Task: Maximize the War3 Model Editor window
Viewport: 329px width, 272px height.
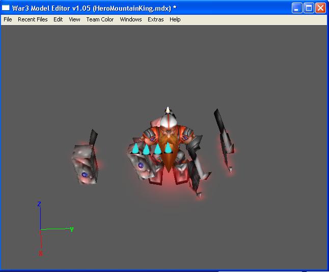Action: coord(309,8)
